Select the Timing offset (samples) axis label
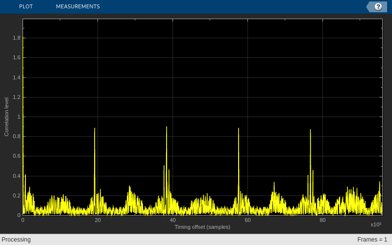Viewport: 392px width, 245px height. pos(202,227)
